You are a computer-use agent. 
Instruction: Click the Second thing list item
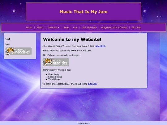coord(55,77)
